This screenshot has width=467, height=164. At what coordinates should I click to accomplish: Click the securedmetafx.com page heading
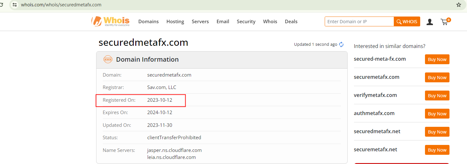[x=143, y=42]
